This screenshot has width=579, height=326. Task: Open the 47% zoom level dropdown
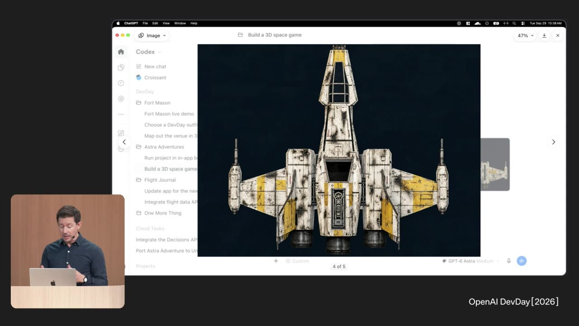(x=526, y=35)
